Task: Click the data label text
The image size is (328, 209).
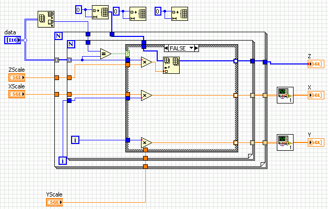Action: click(x=10, y=32)
